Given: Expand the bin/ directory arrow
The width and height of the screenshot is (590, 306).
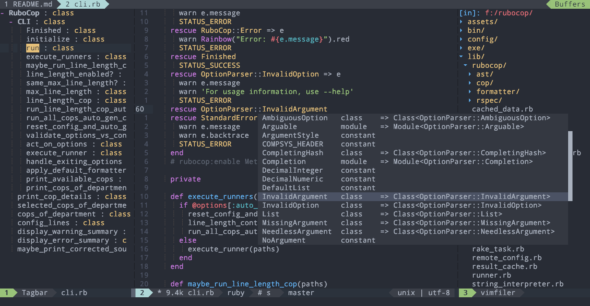Looking at the screenshot, I should click(x=462, y=31).
